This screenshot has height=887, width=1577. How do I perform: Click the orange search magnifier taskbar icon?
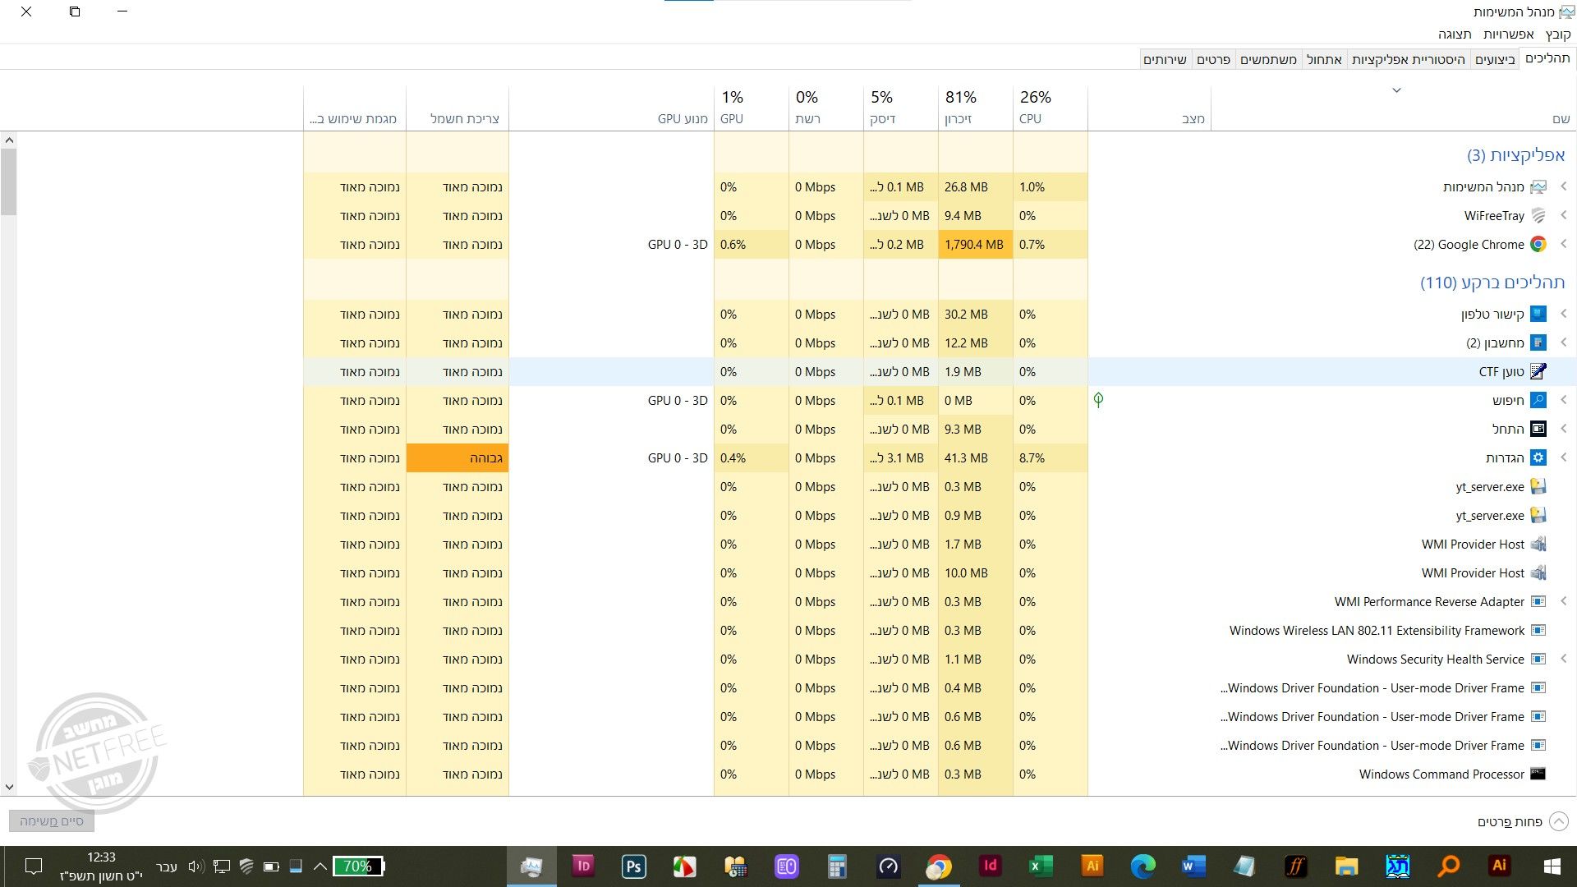1448,866
